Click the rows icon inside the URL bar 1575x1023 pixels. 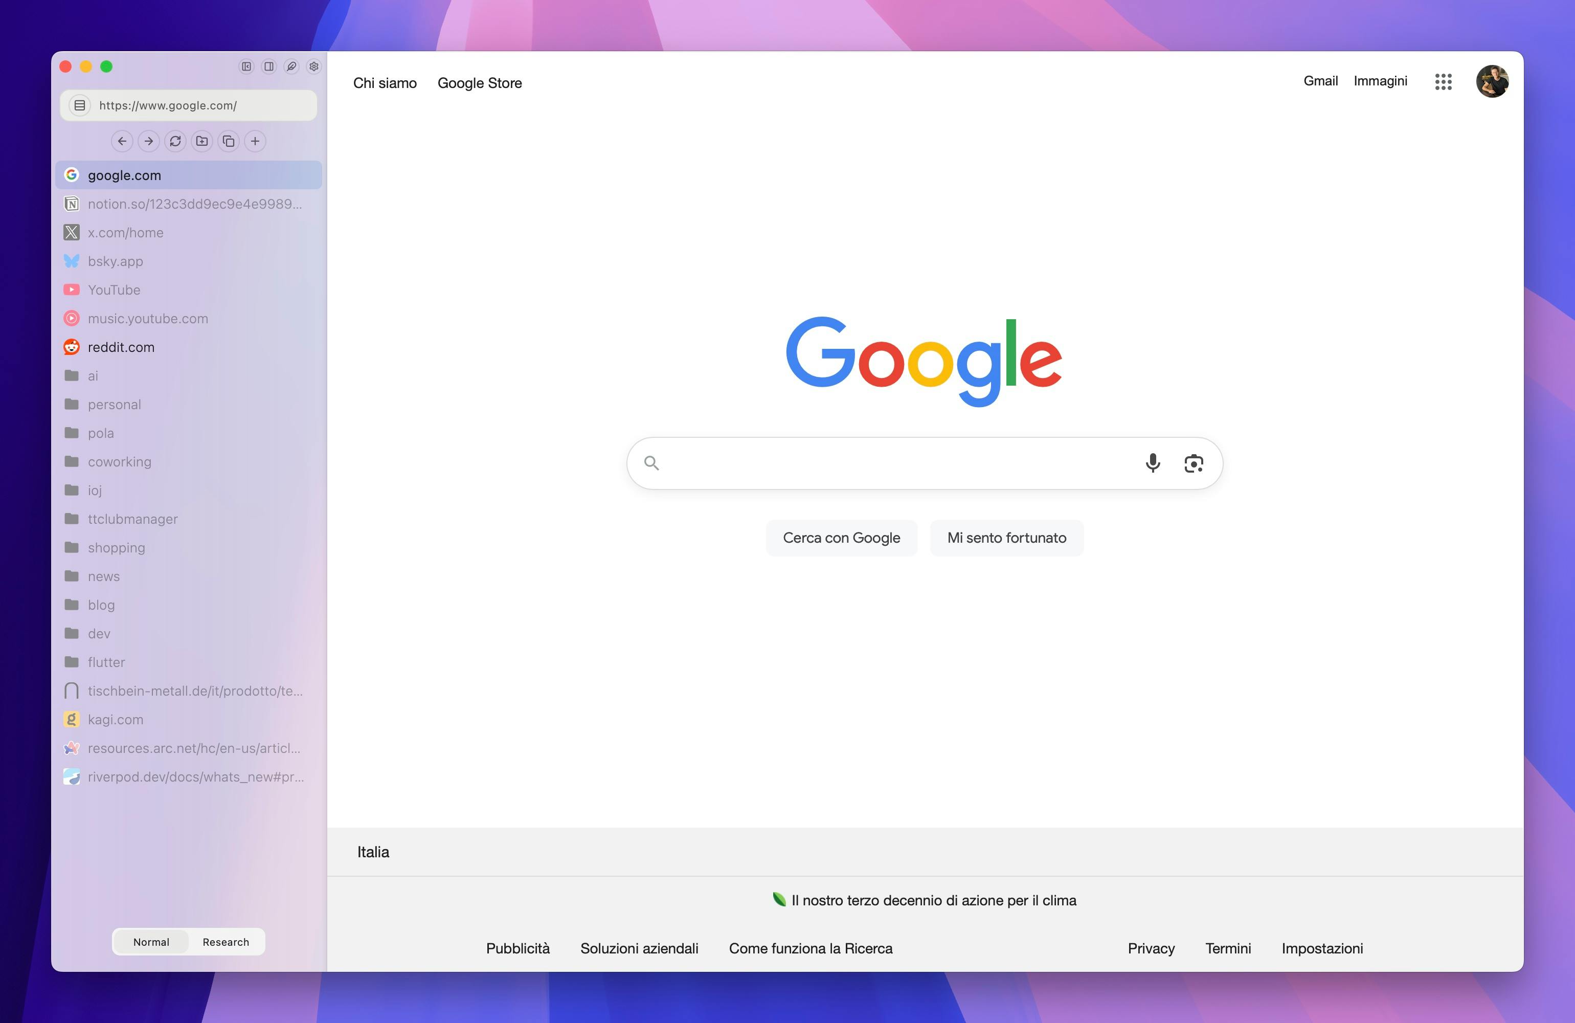click(x=79, y=105)
